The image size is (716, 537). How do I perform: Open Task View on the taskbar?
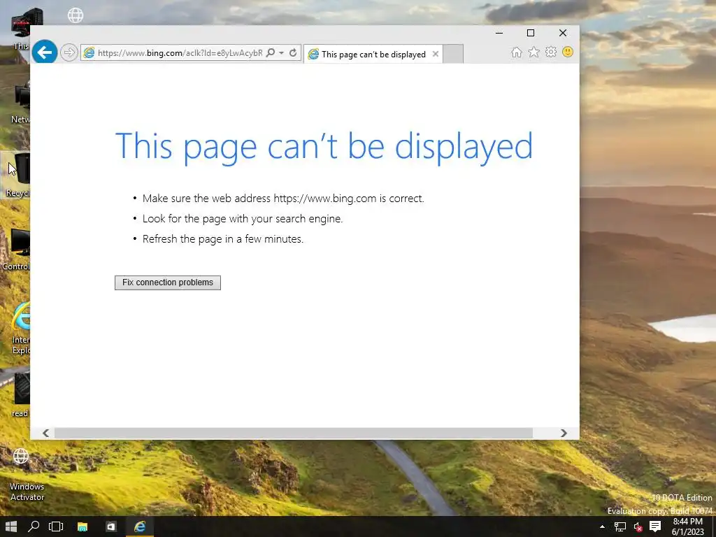pos(56,527)
